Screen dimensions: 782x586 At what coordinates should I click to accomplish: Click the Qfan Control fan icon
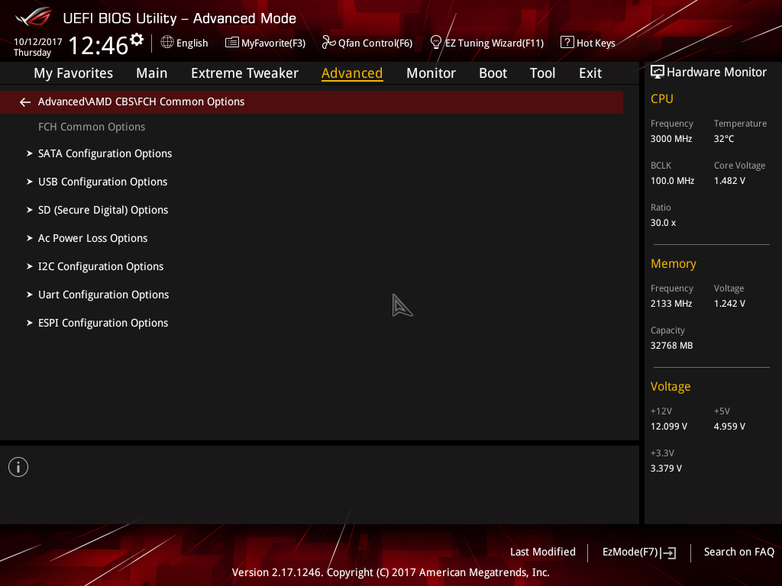pyautogui.click(x=328, y=43)
